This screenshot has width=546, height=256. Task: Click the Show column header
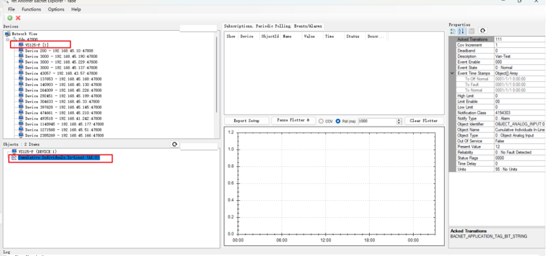(231, 36)
